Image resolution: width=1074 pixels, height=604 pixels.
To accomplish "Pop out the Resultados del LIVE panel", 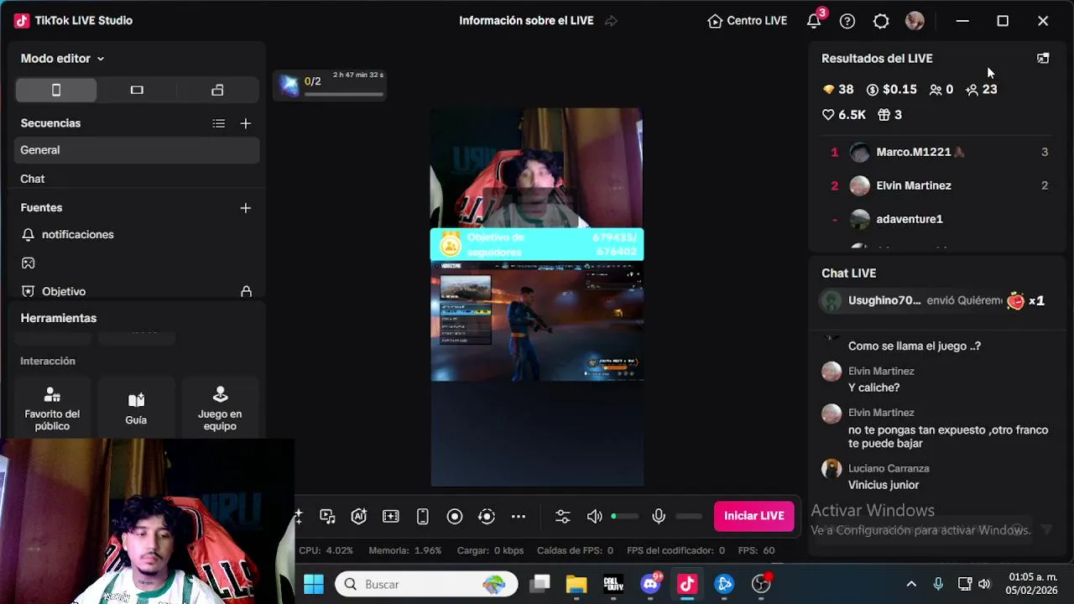I will [1043, 59].
